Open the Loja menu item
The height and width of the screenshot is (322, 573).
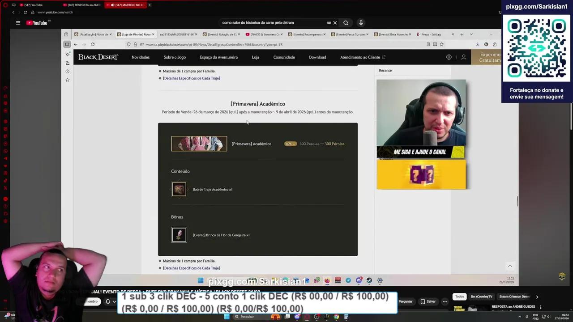pyautogui.click(x=255, y=57)
